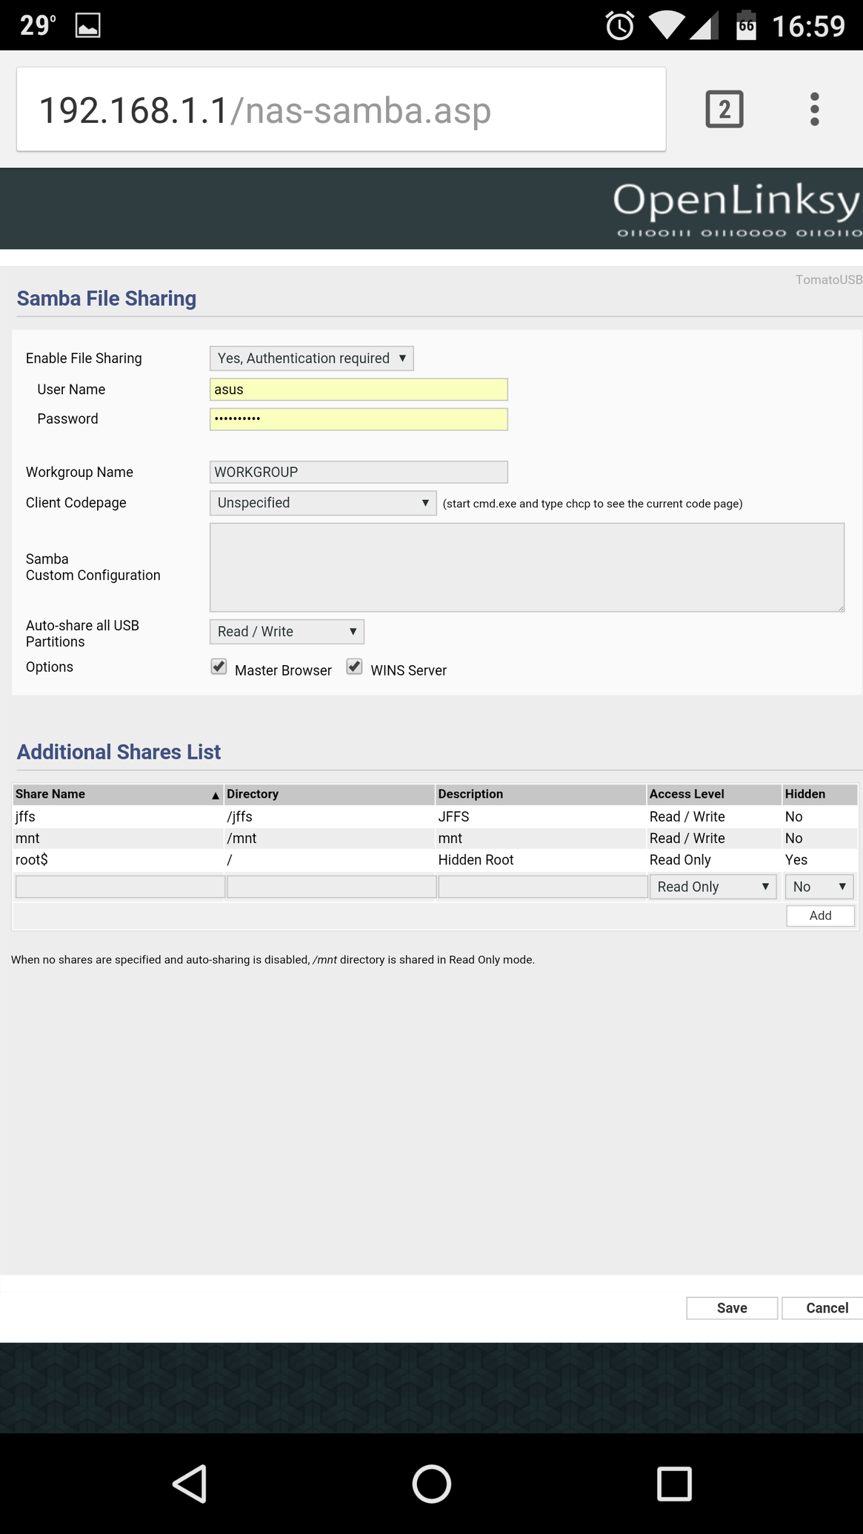Click the OpenLinksys logo

(736, 208)
